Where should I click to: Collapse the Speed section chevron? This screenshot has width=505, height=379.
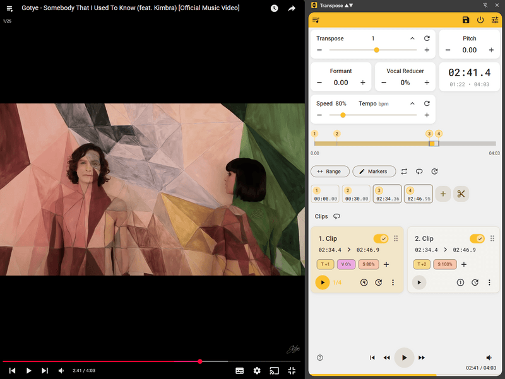[412, 103]
